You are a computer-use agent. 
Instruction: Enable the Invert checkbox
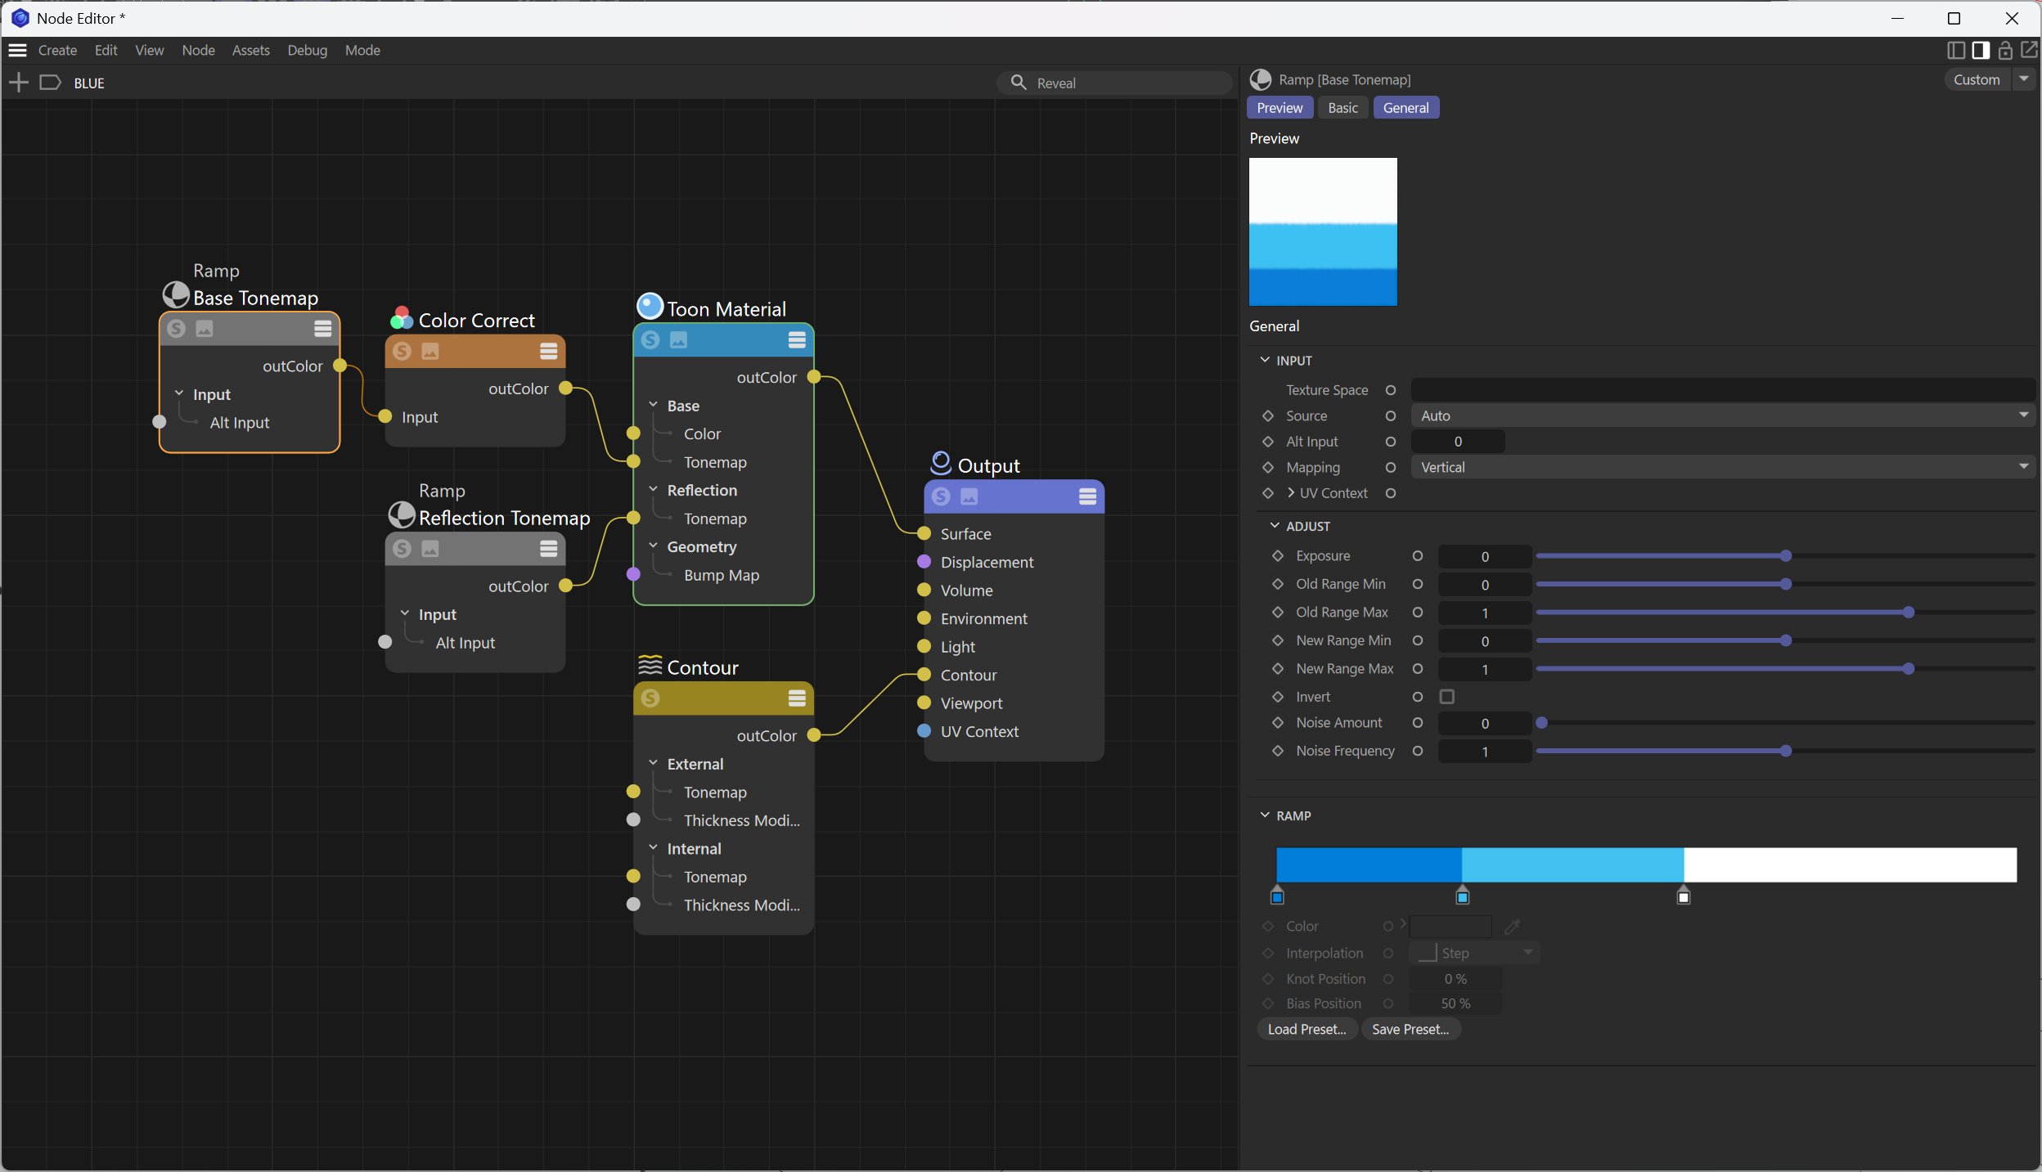click(1447, 697)
